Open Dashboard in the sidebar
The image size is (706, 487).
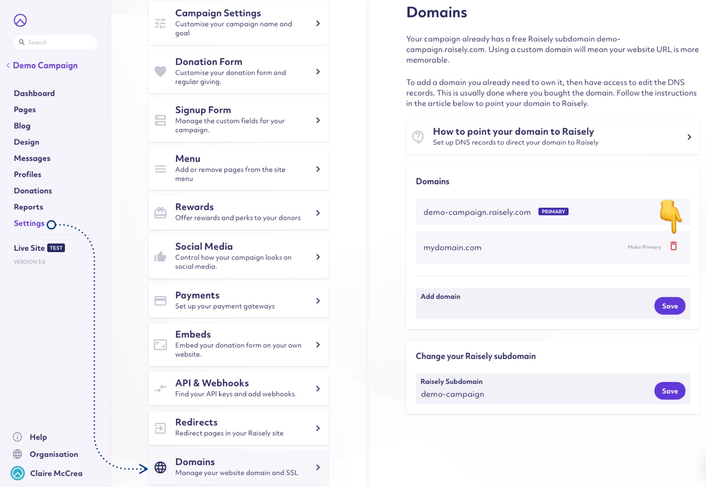coord(34,93)
